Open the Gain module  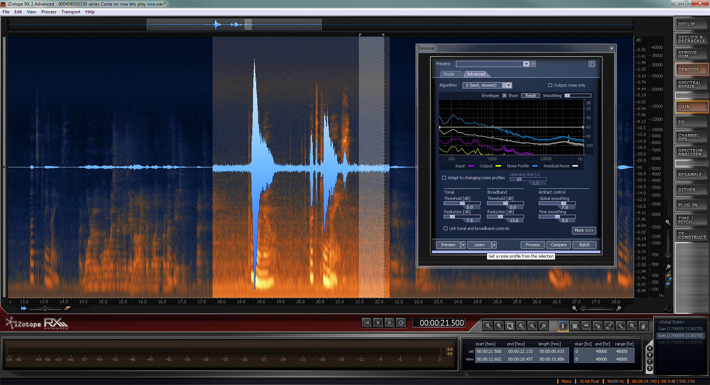(692, 107)
